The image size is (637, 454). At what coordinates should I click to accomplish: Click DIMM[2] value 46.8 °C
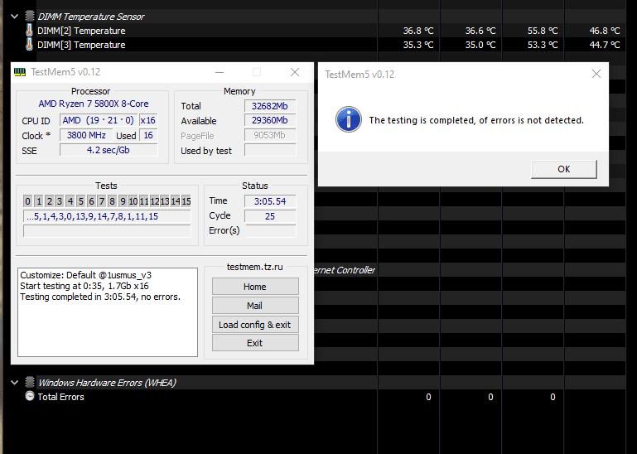(605, 31)
